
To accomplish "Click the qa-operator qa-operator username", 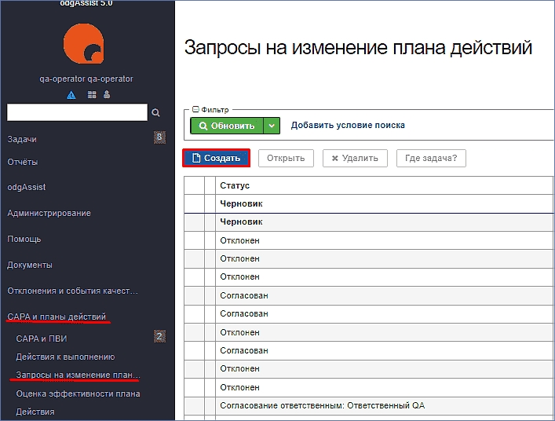I will tap(86, 79).
